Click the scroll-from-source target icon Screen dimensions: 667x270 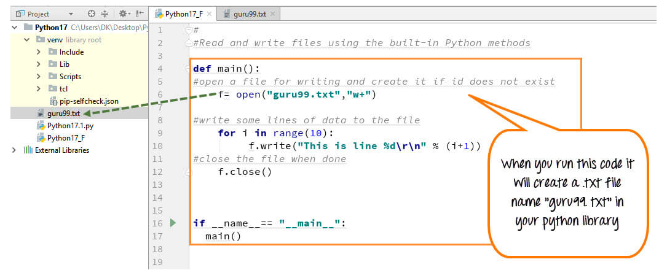click(92, 13)
